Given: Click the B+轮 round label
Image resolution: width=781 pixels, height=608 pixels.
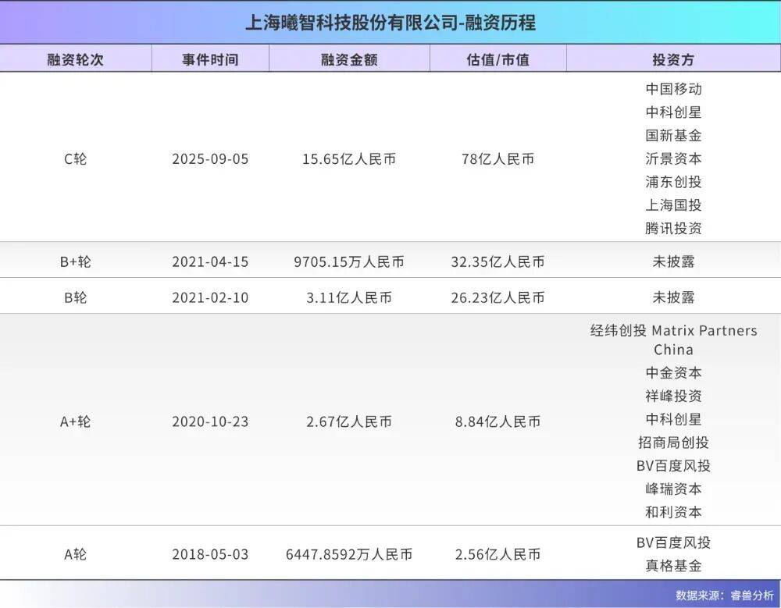Looking at the screenshot, I should click(x=74, y=261).
